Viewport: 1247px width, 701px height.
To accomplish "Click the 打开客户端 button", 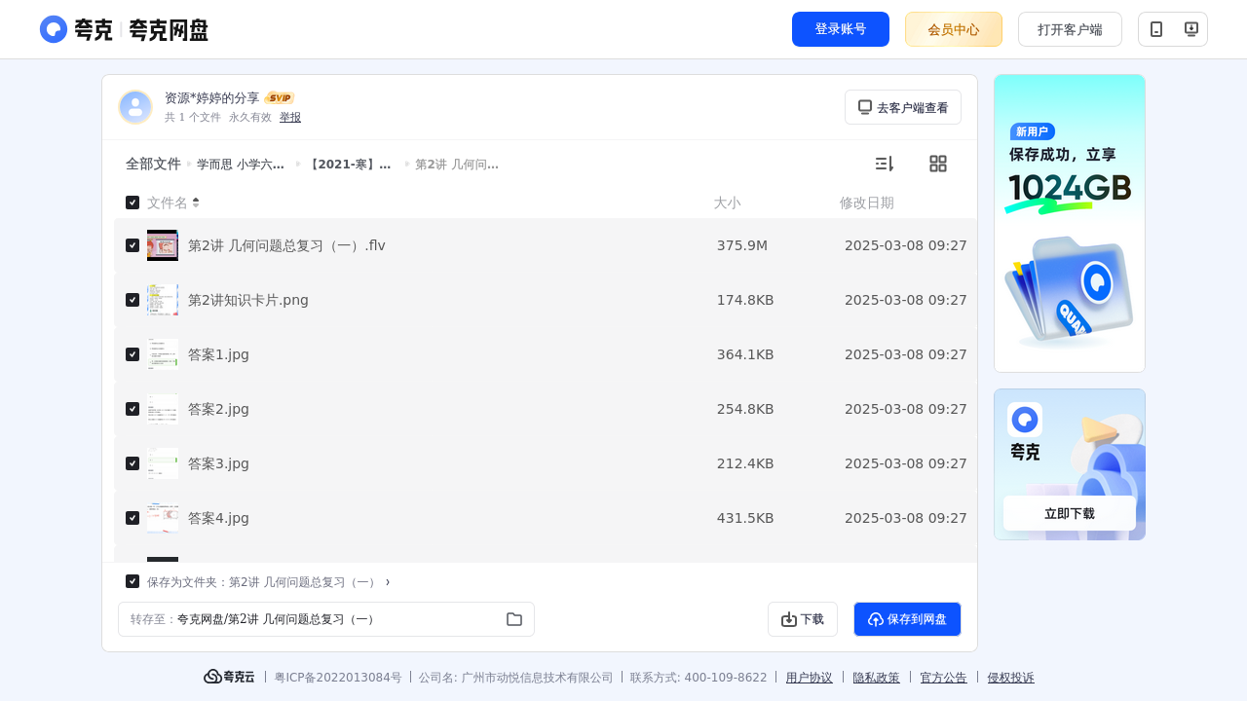I will tap(1070, 29).
